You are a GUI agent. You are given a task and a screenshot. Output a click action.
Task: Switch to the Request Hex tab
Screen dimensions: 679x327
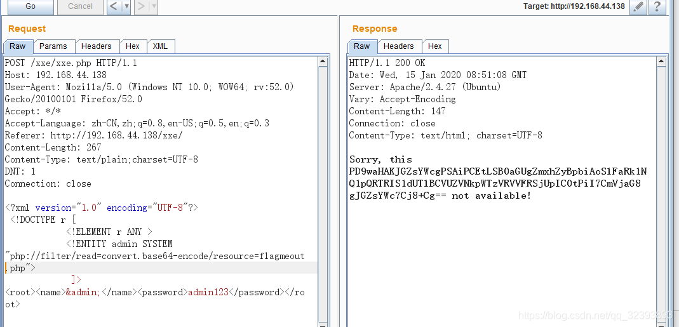(133, 46)
